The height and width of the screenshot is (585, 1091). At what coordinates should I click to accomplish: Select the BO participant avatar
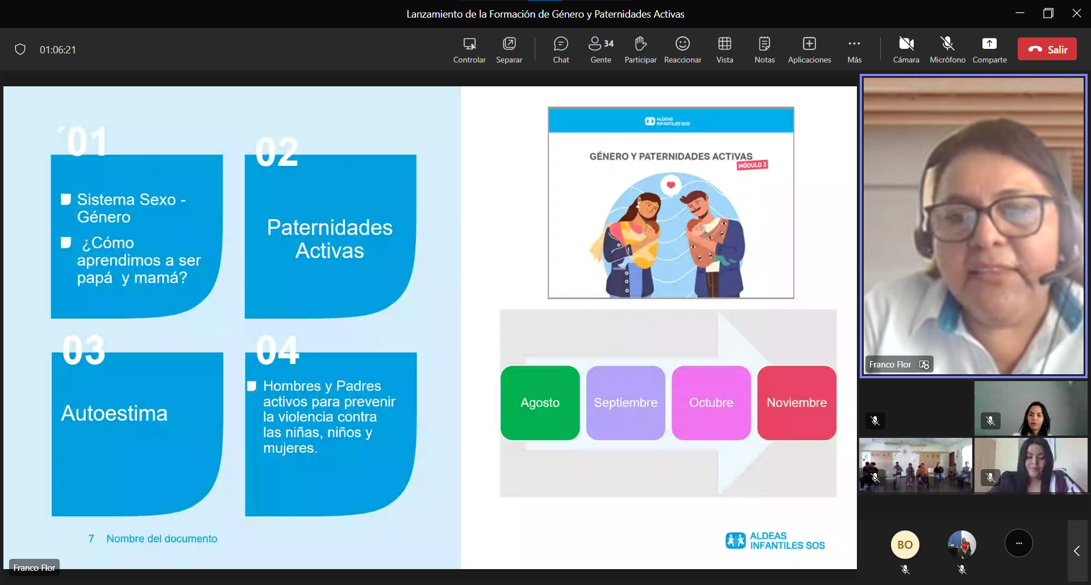pyautogui.click(x=905, y=545)
